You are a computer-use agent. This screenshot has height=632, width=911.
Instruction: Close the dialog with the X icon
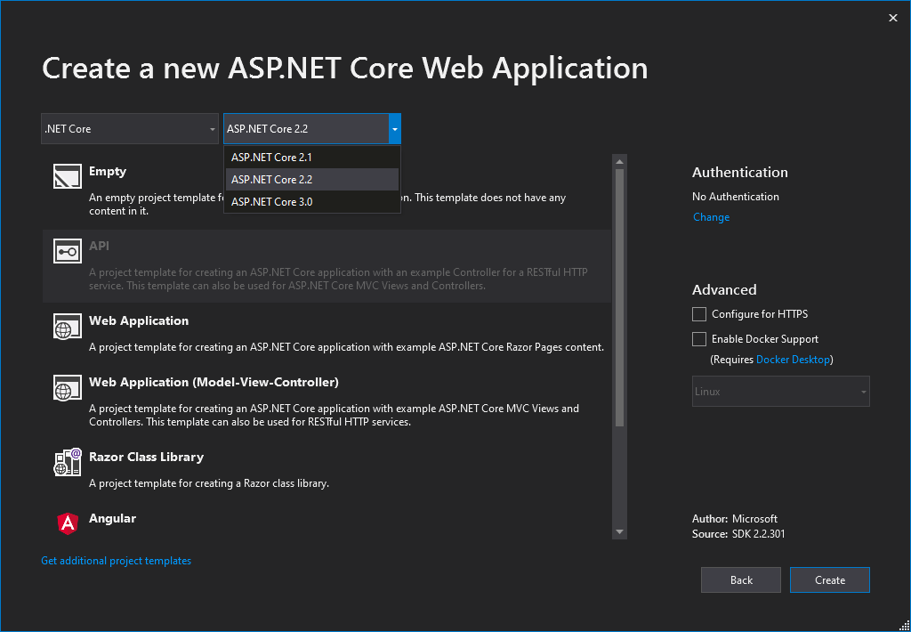pyautogui.click(x=893, y=18)
